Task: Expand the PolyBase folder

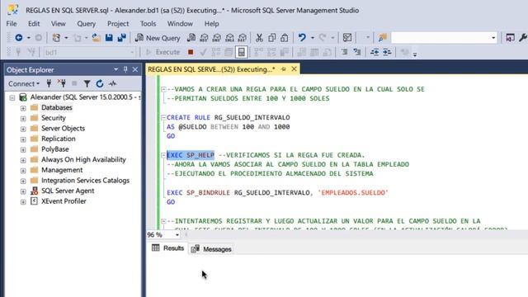Action: point(23,150)
